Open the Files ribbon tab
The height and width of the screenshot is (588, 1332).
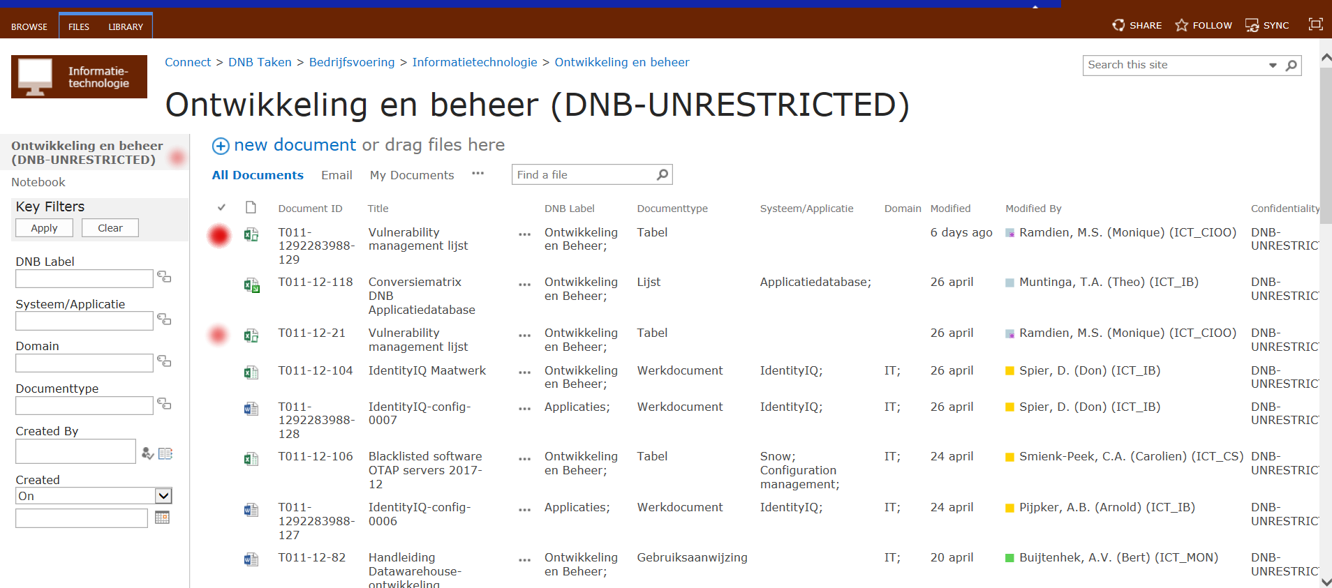pos(79,27)
